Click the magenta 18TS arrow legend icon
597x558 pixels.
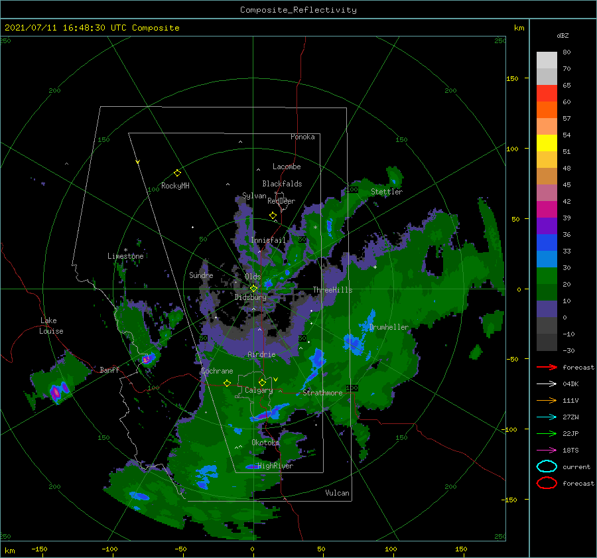pos(547,451)
